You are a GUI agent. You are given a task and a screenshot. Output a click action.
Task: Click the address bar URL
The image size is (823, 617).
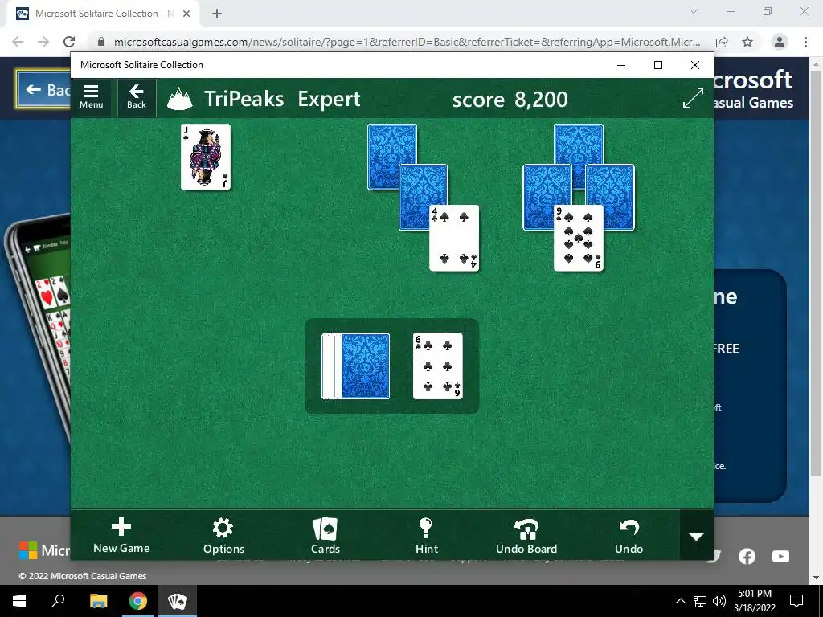click(407, 42)
